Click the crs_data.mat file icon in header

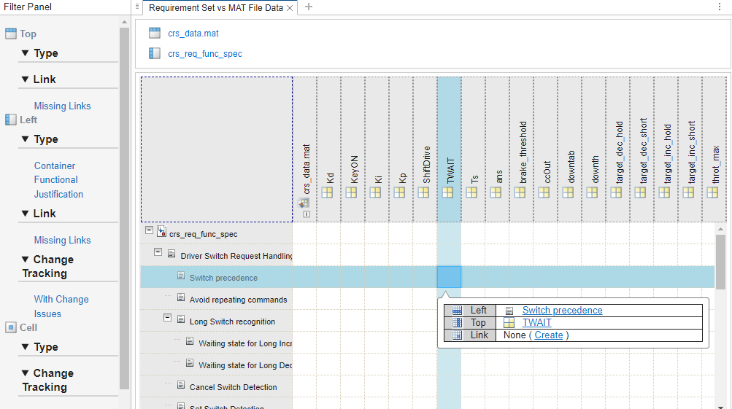(x=155, y=33)
